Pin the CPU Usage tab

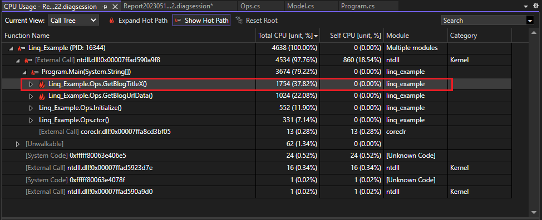point(105,6)
